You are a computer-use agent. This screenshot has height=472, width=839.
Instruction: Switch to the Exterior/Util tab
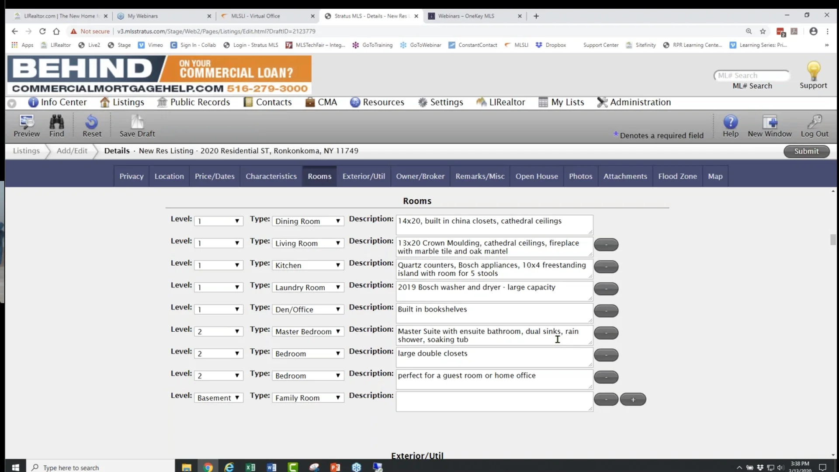[364, 176]
